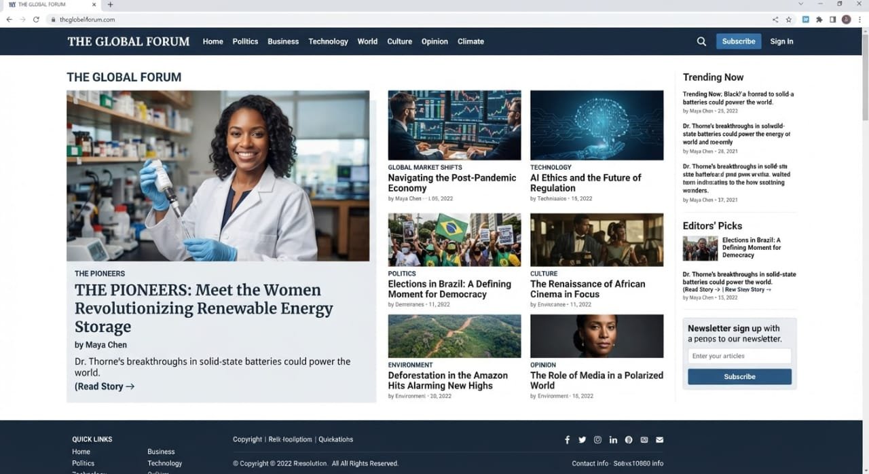Click the Instagram icon in footer

pos(597,440)
